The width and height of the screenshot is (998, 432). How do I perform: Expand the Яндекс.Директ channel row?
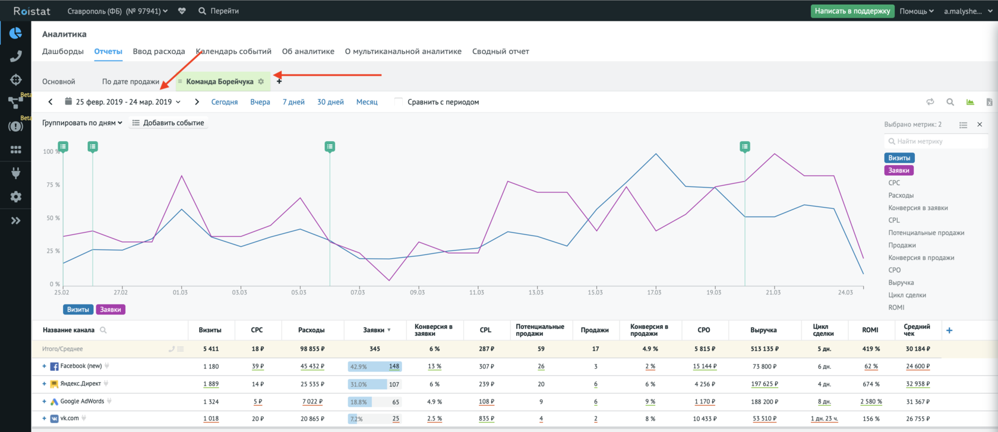click(x=44, y=384)
